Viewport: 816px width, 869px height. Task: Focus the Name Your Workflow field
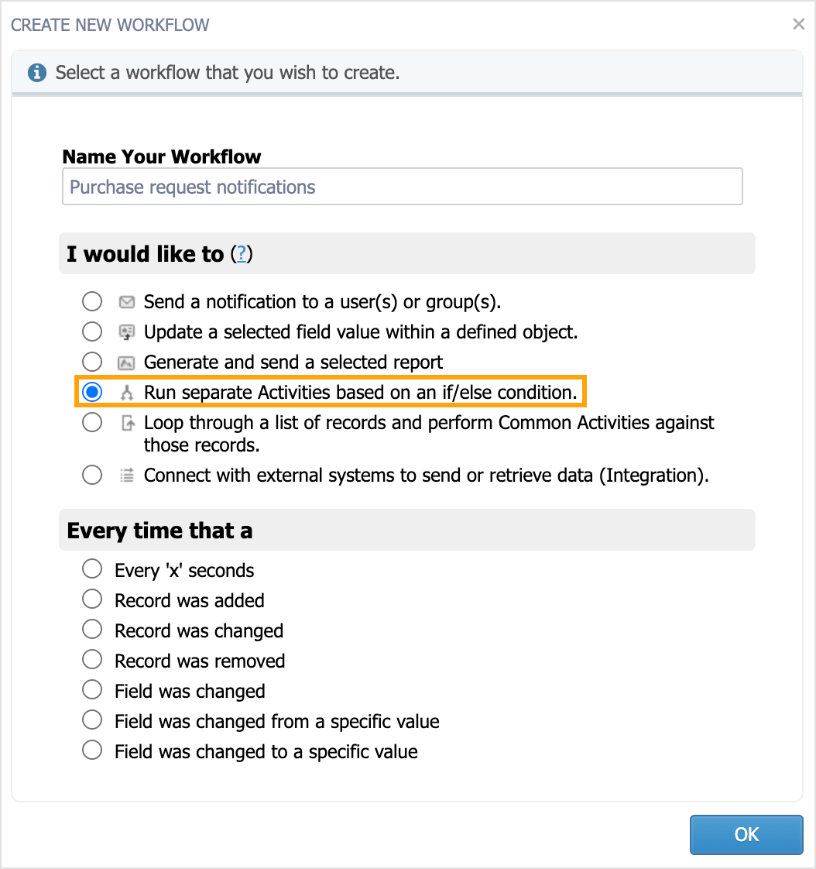point(402,187)
